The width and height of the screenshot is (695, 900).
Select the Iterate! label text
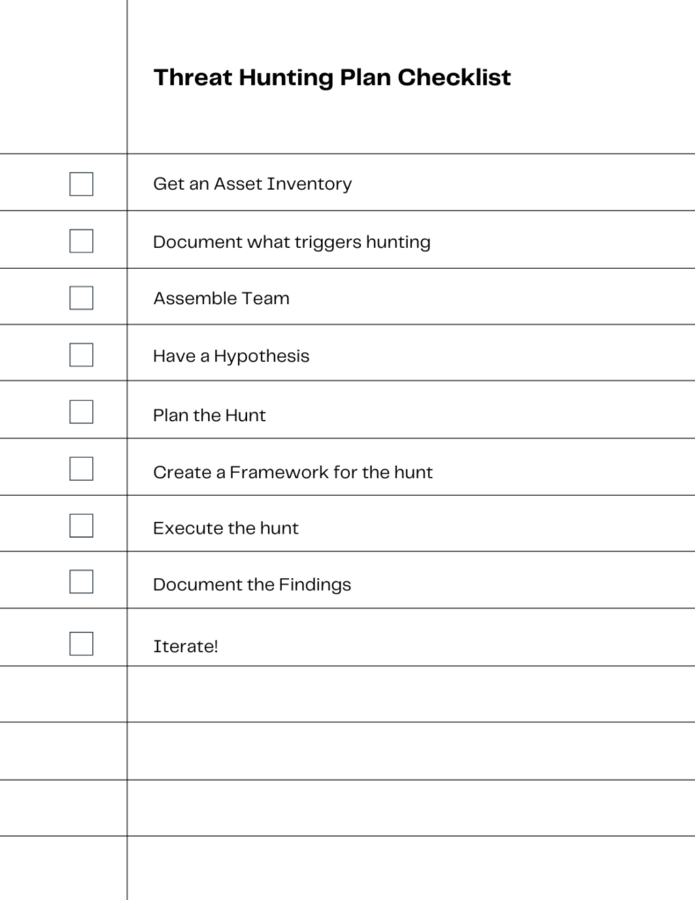185,646
